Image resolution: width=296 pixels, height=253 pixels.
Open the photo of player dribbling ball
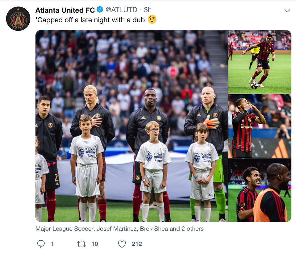(x=260, y=62)
